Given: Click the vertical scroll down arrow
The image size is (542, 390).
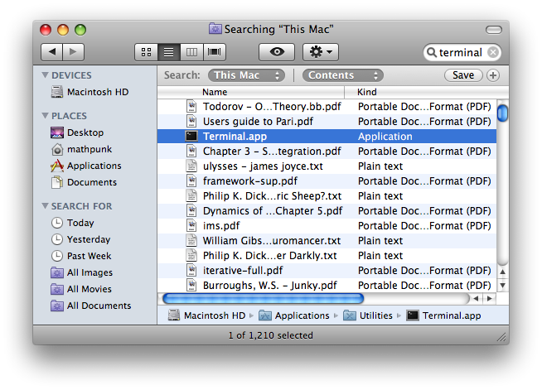Looking at the screenshot, I should [x=502, y=286].
